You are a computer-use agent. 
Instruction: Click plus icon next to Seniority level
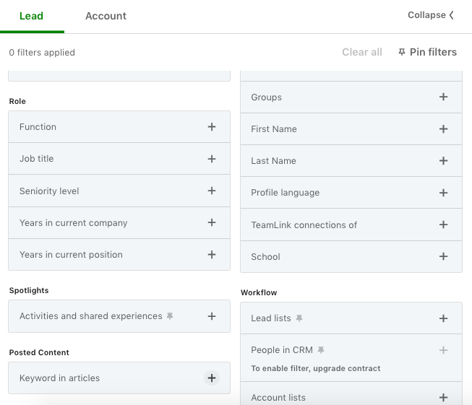(x=212, y=191)
